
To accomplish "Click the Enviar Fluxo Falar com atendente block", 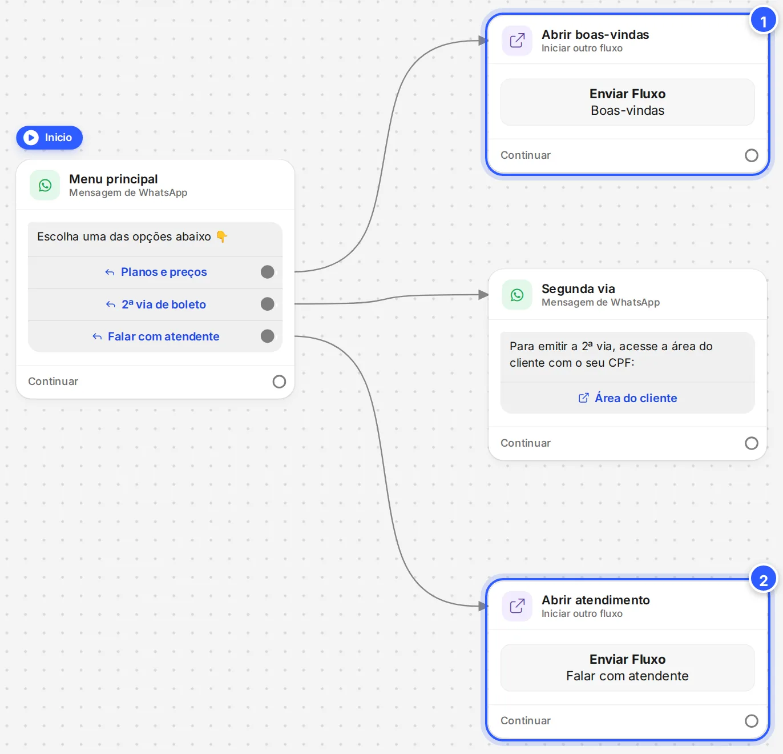I will click(628, 668).
